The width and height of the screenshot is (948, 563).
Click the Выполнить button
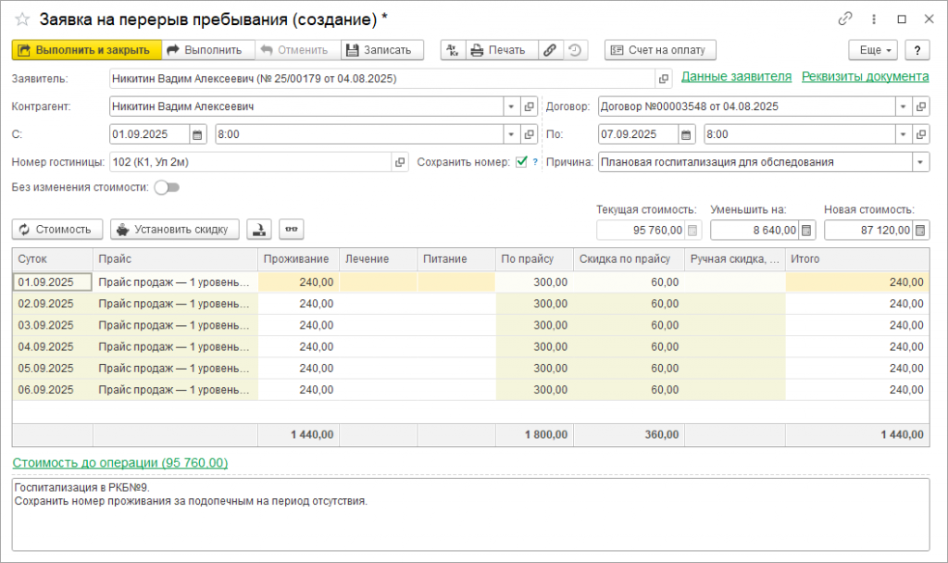208,50
